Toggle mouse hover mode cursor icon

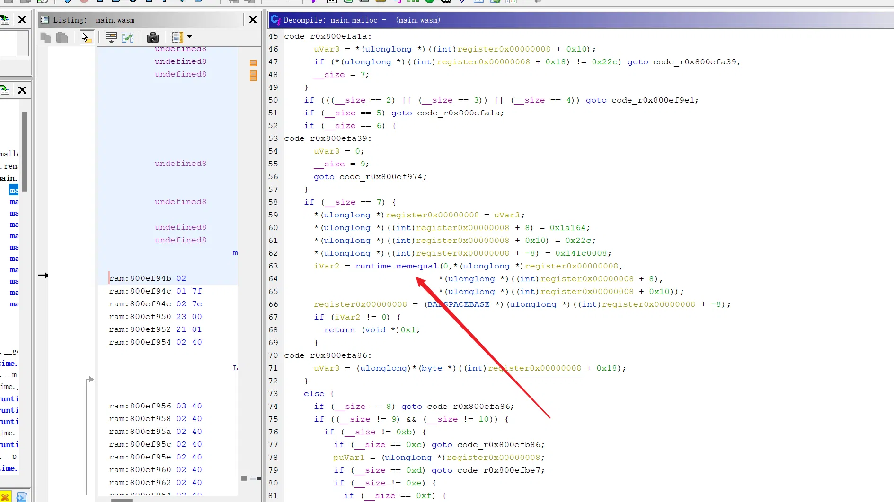point(86,37)
